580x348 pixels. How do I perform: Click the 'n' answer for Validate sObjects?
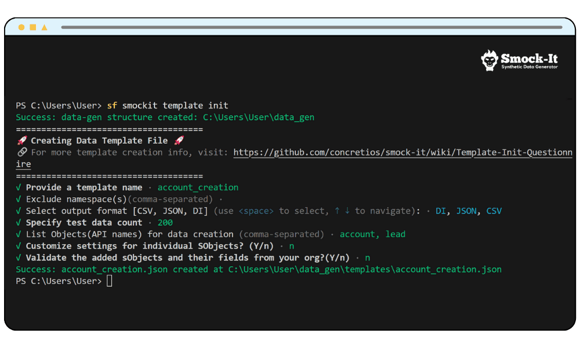(367, 258)
